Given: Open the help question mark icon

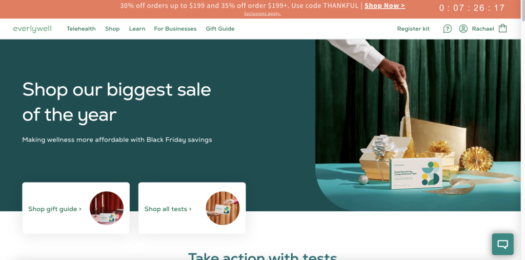Looking at the screenshot, I should [x=447, y=29].
